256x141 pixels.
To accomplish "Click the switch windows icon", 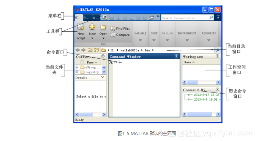I will [151, 17].
